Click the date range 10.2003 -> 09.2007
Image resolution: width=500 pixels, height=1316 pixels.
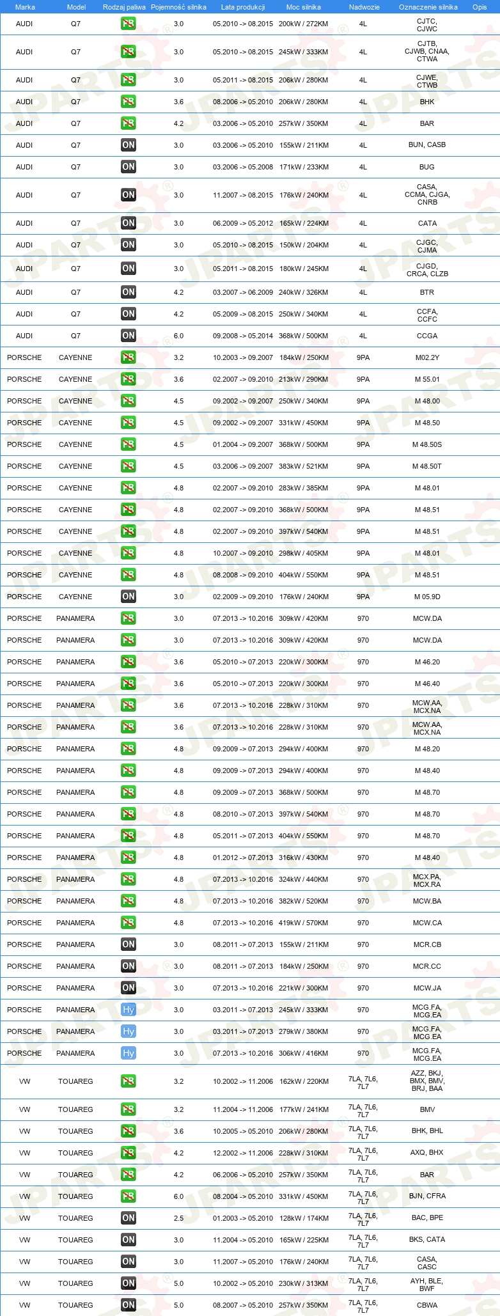(x=243, y=358)
